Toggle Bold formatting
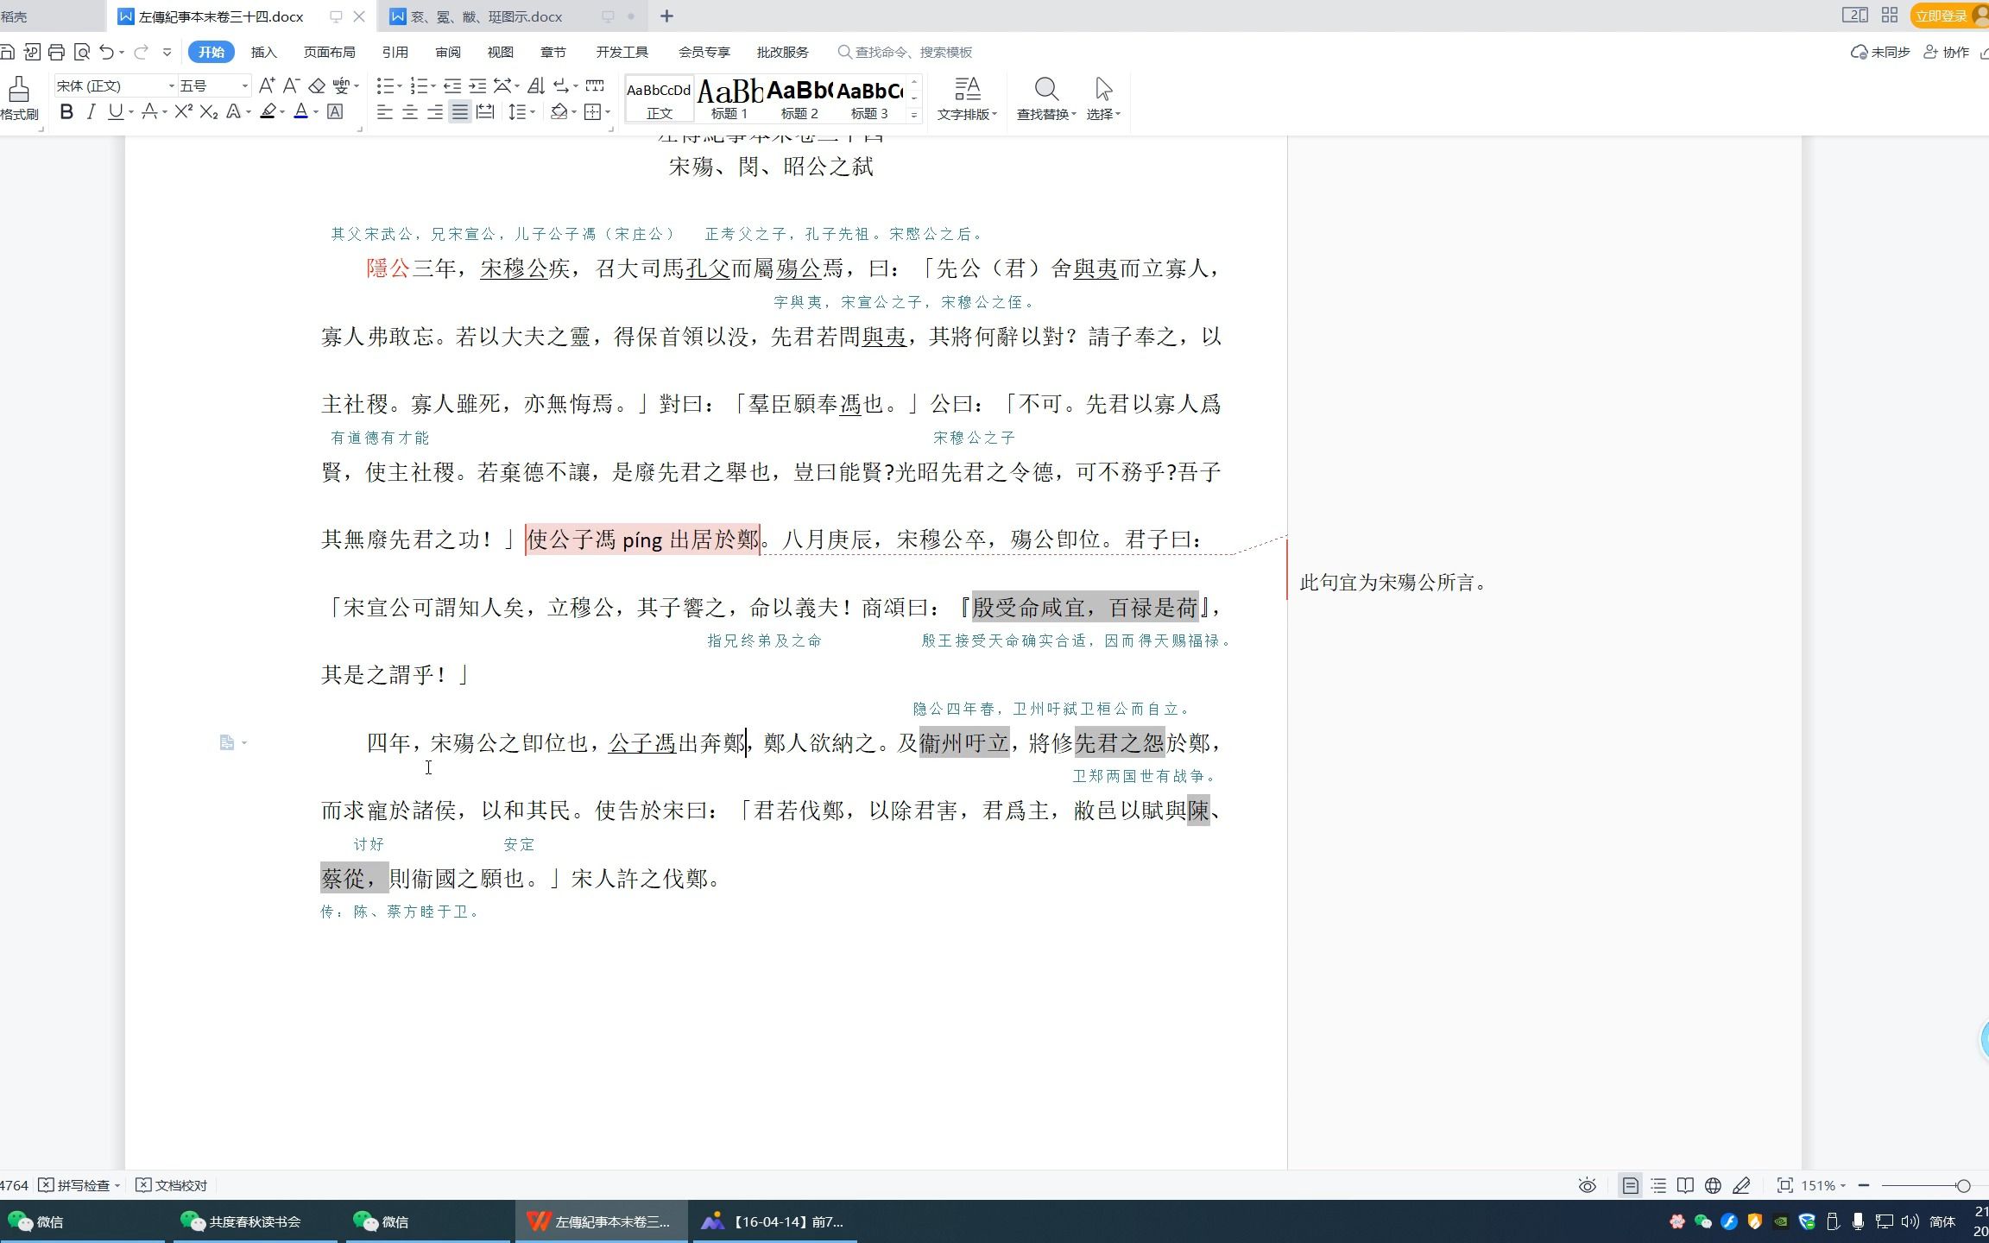The width and height of the screenshot is (1989, 1243). point(66,111)
